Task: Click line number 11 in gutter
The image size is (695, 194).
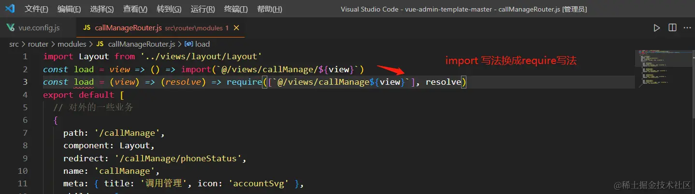Action: pyautogui.click(x=22, y=183)
